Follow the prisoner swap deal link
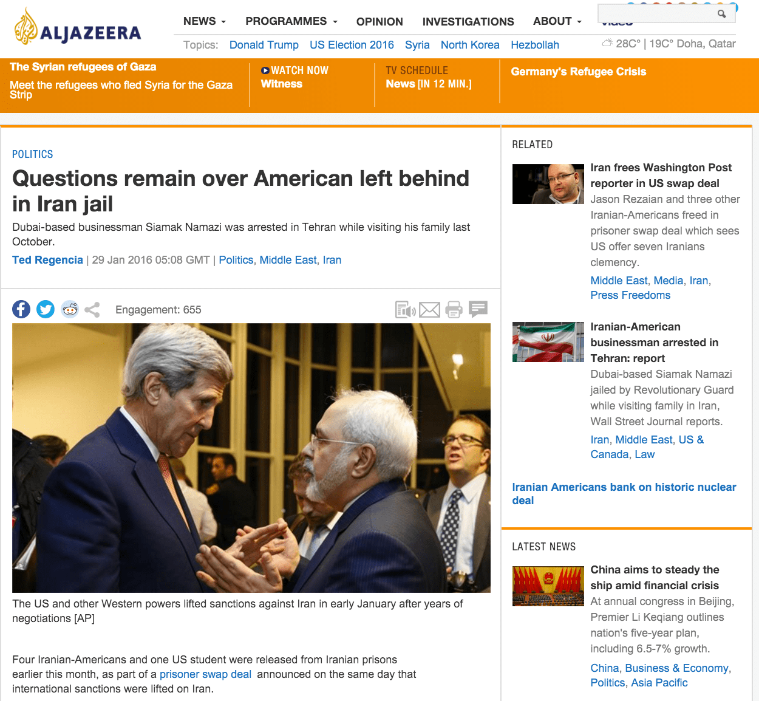Image resolution: width=759 pixels, height=701 pixels. (x=205, y=674)
